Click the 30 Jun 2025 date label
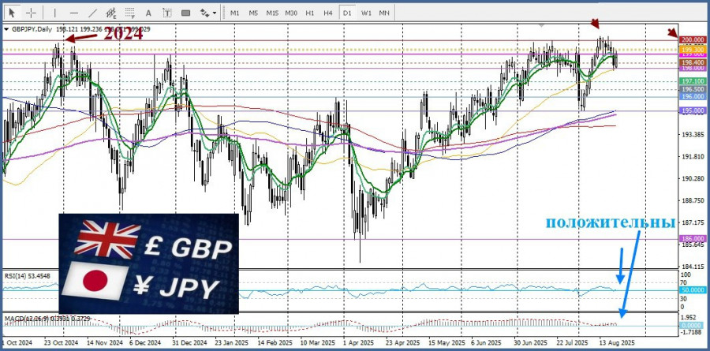The height and width of the screenshot is (351, 710). click(x=532, y=342)
